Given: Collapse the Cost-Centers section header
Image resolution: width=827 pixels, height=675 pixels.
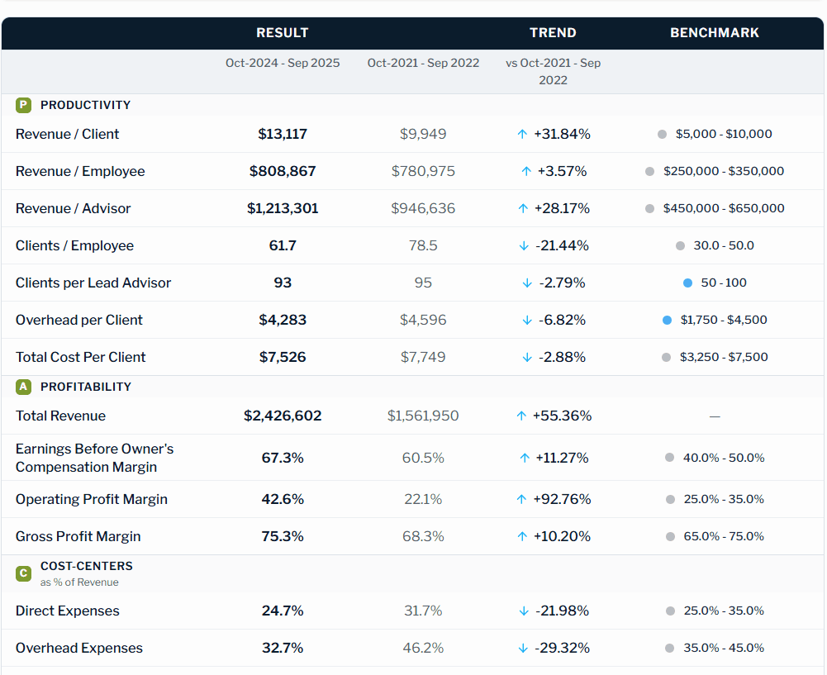Looking at the screenshot, I should 88,567.
